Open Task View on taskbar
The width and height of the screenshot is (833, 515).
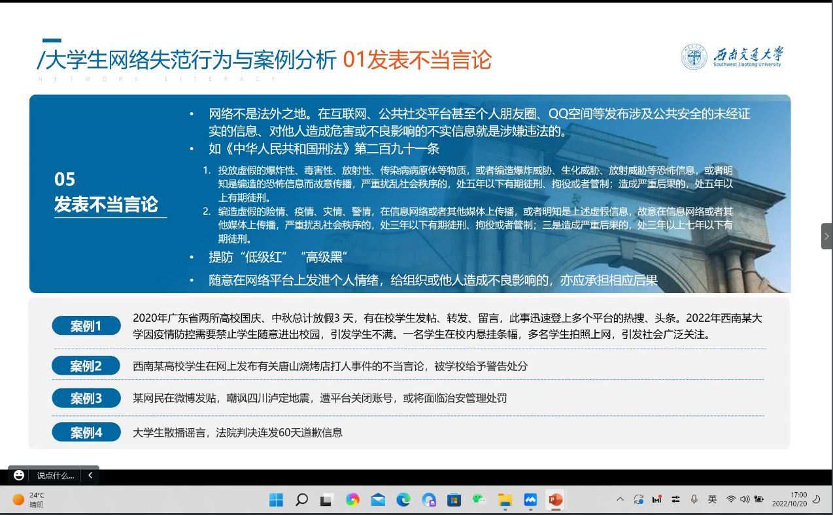tap(326, 500)
